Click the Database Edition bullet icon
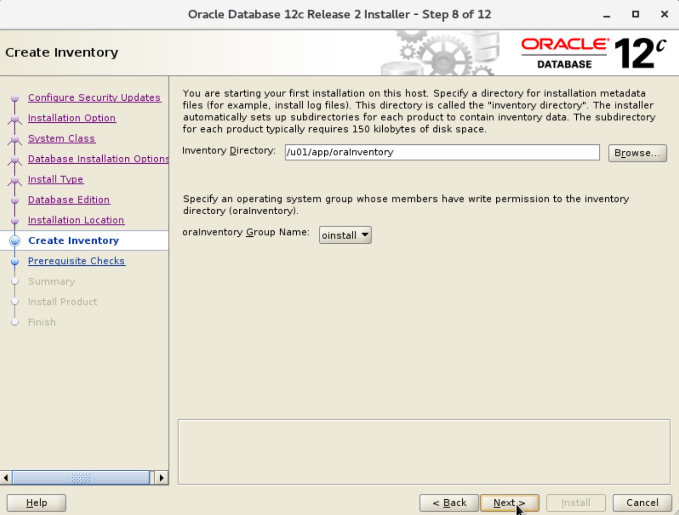Screen dimensions: 679x515 [15, 200]
